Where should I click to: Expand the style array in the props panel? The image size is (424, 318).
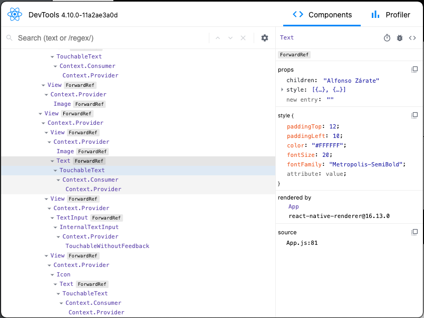pyautogui.click(x=283, y=90)
